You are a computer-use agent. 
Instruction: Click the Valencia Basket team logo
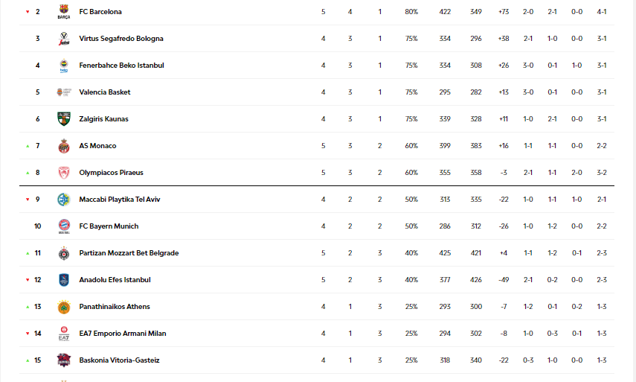[63, 92]
